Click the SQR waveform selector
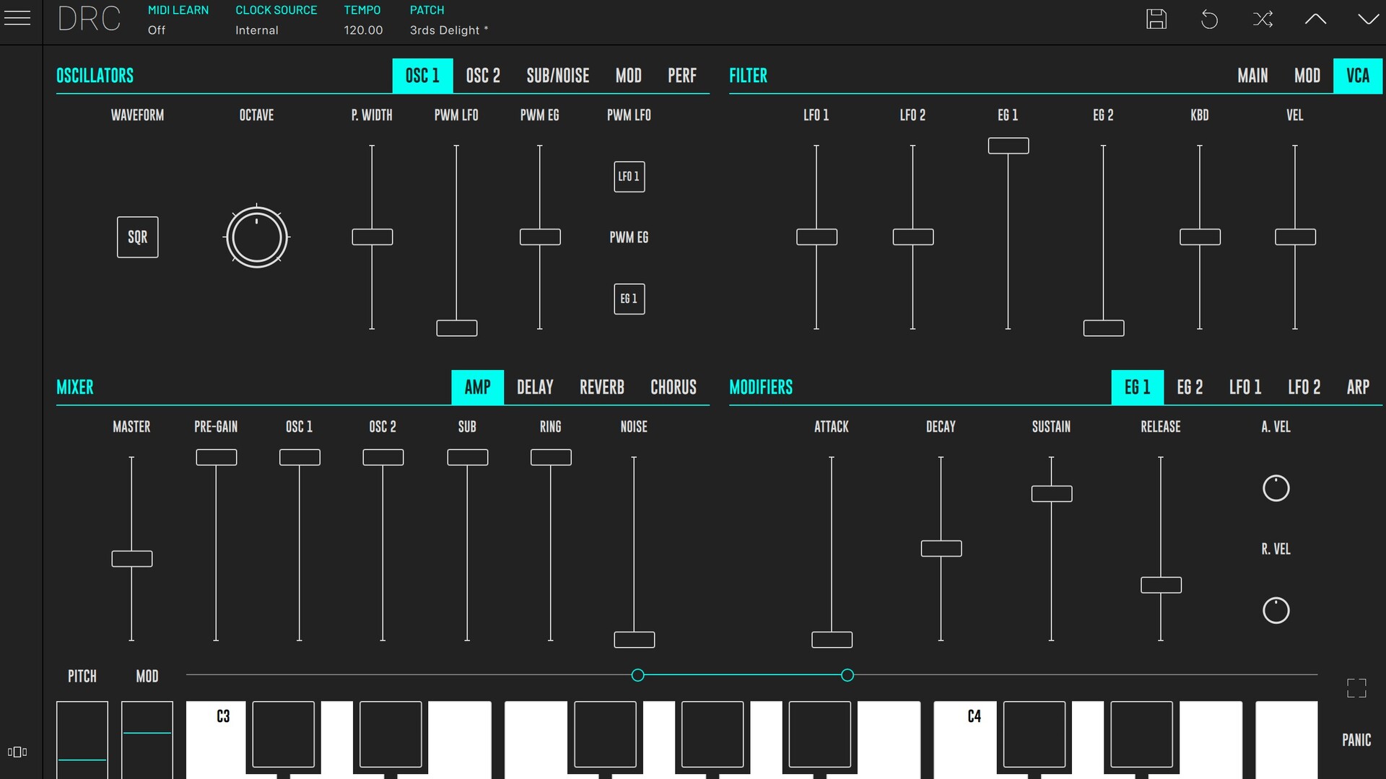The width and height of the screenshot is (1386, 779). coord(137,237)
